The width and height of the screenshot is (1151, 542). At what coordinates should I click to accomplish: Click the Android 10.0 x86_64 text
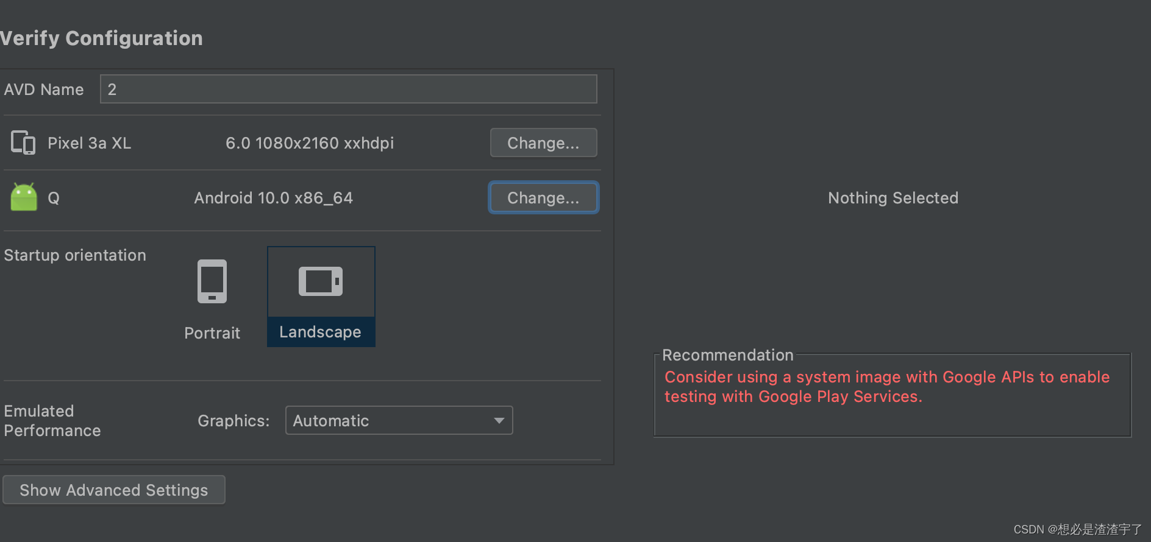[x=273, y=198]
